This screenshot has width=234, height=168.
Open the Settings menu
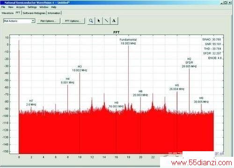32,7
